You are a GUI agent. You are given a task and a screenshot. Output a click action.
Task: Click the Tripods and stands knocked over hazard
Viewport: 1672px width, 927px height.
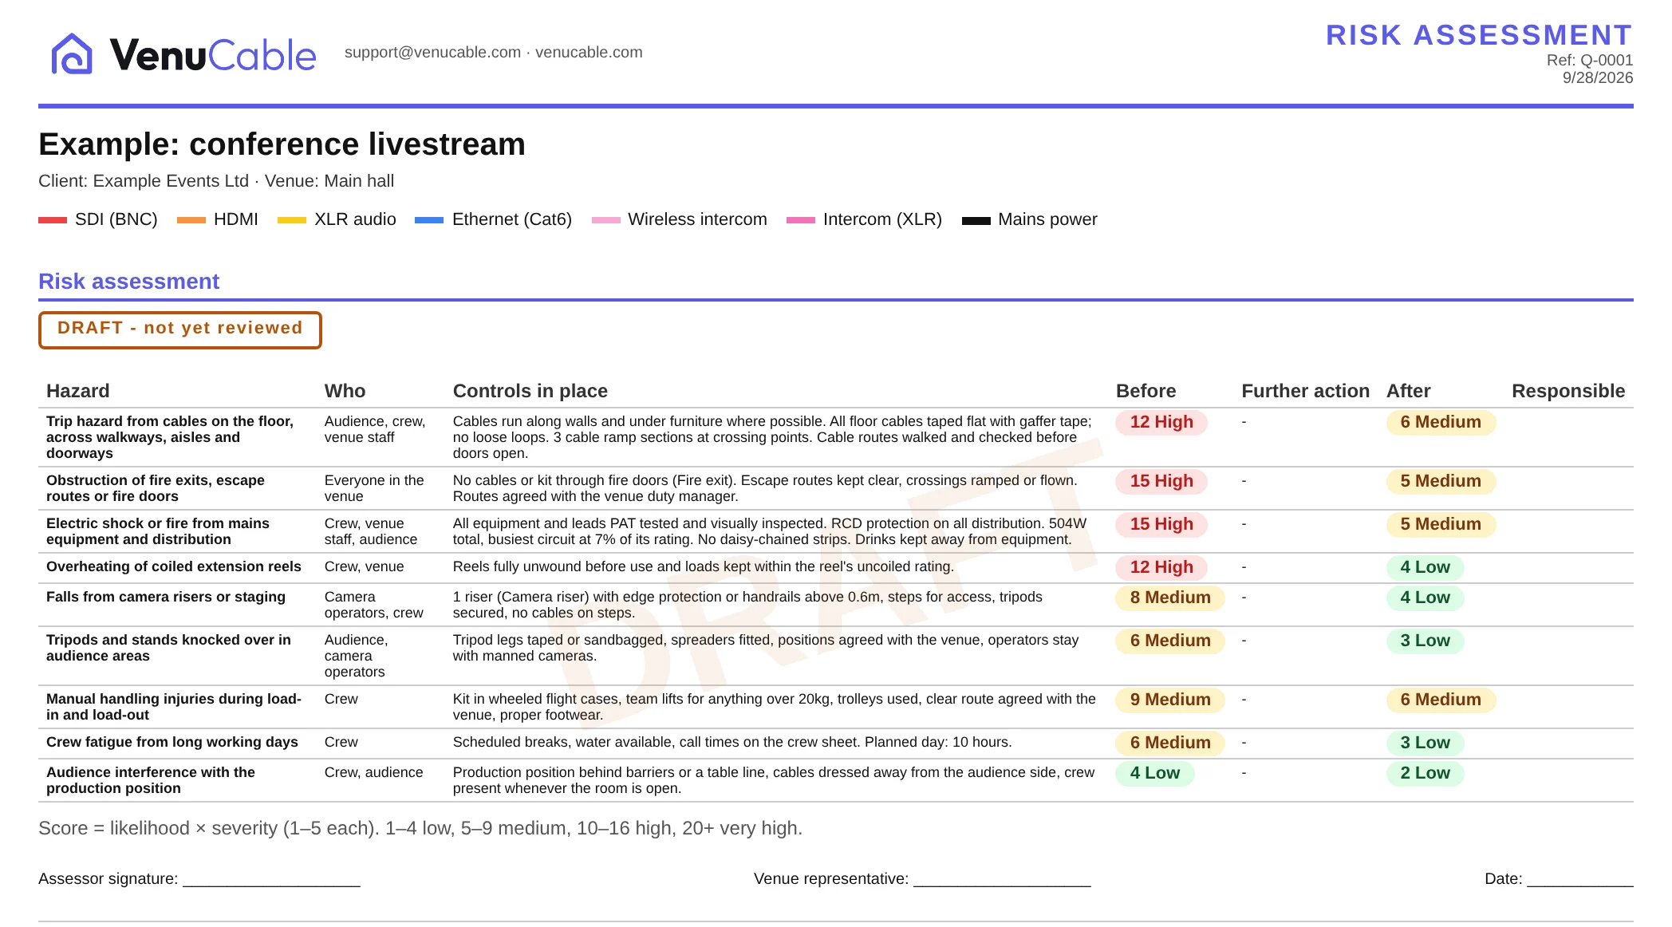pyautogui.click(x=169, y=648)
